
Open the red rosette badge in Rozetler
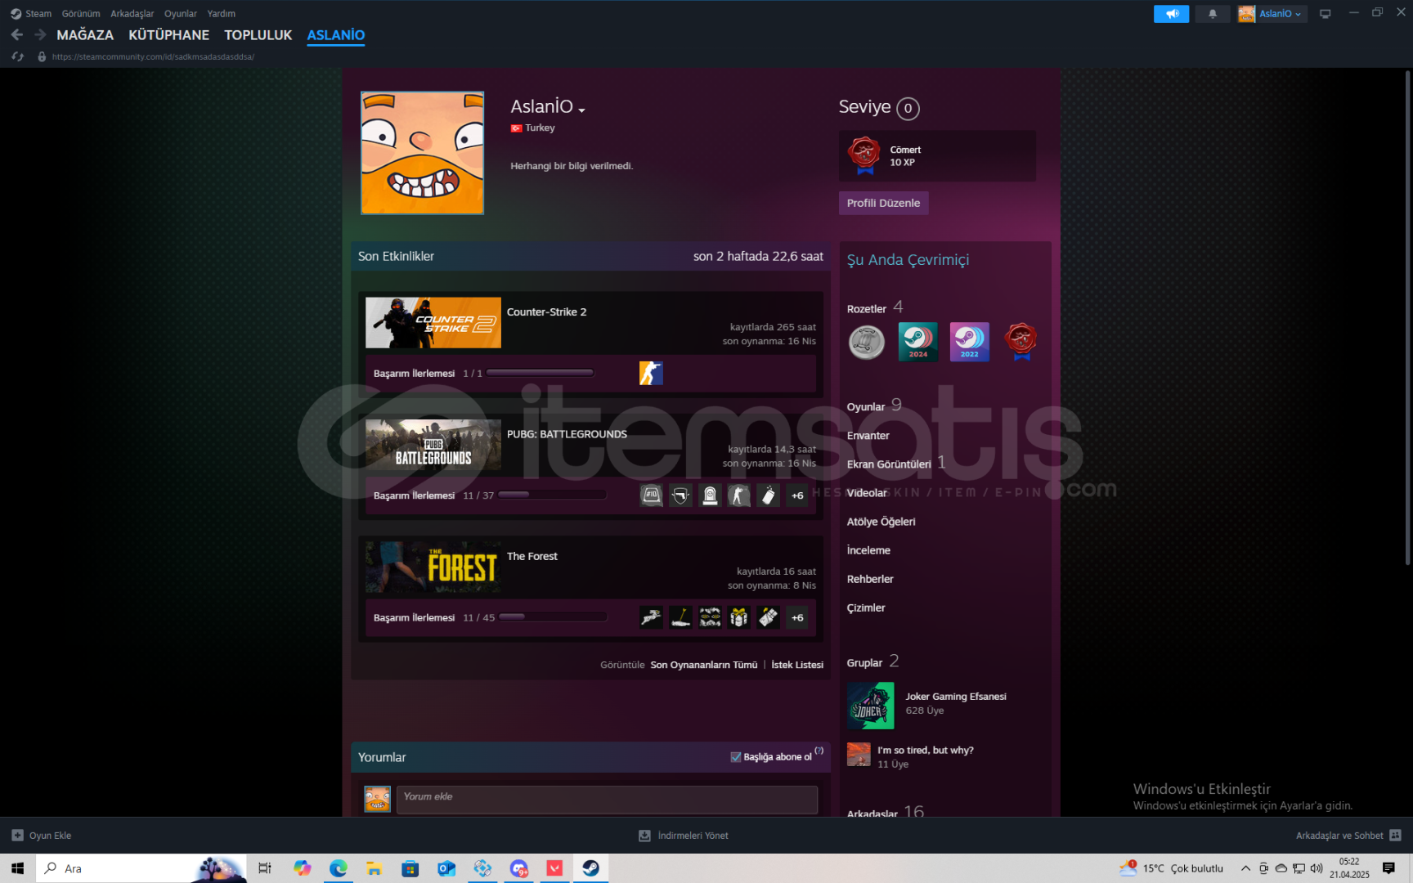[1020, 342]
